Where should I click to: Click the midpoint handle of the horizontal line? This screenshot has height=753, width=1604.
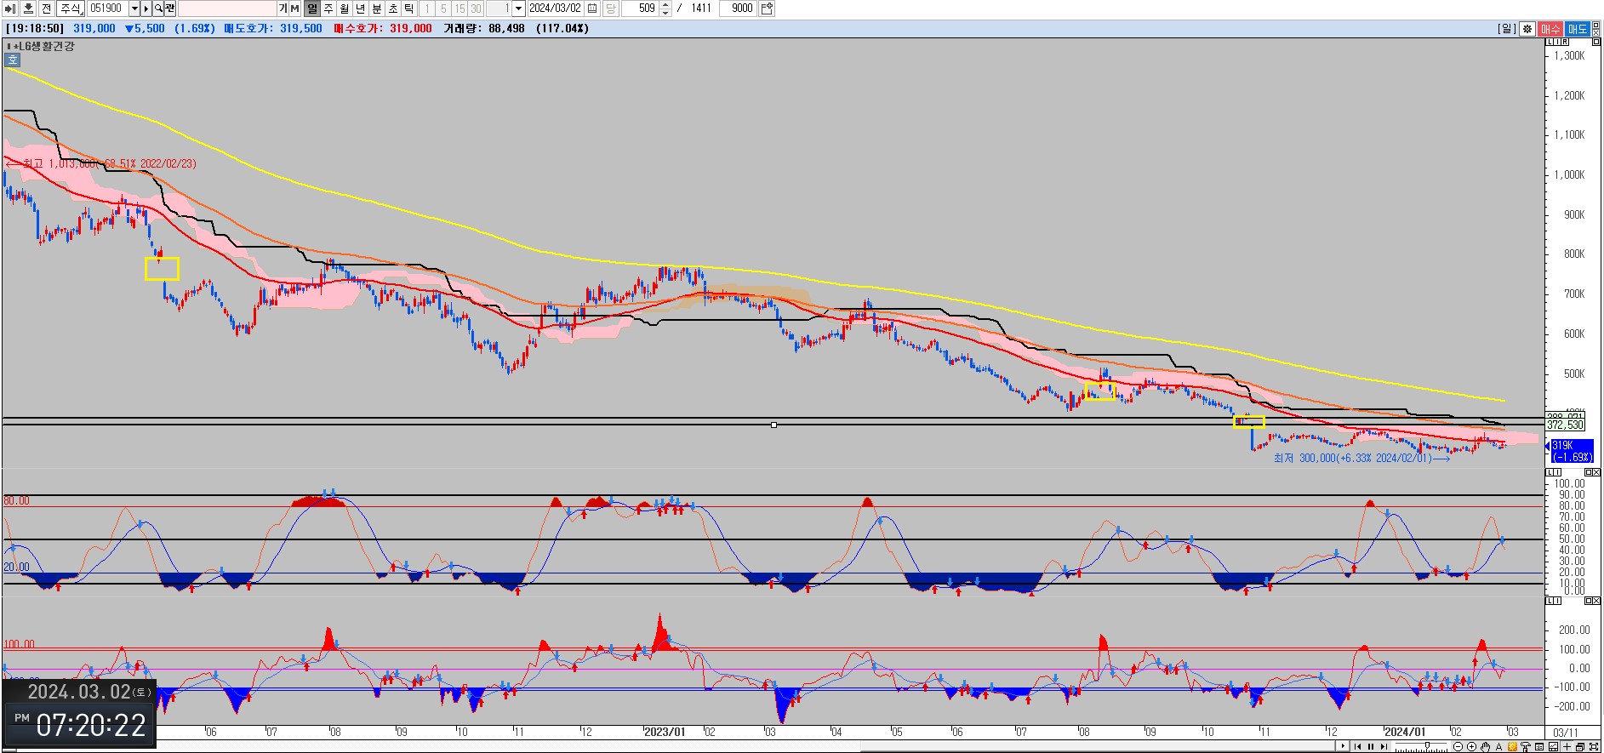tap(773, 425)
